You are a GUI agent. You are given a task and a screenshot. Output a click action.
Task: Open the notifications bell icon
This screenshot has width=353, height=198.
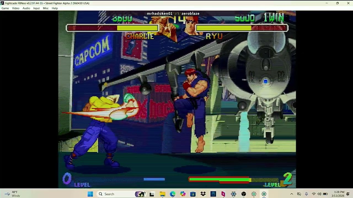point(348,194)
